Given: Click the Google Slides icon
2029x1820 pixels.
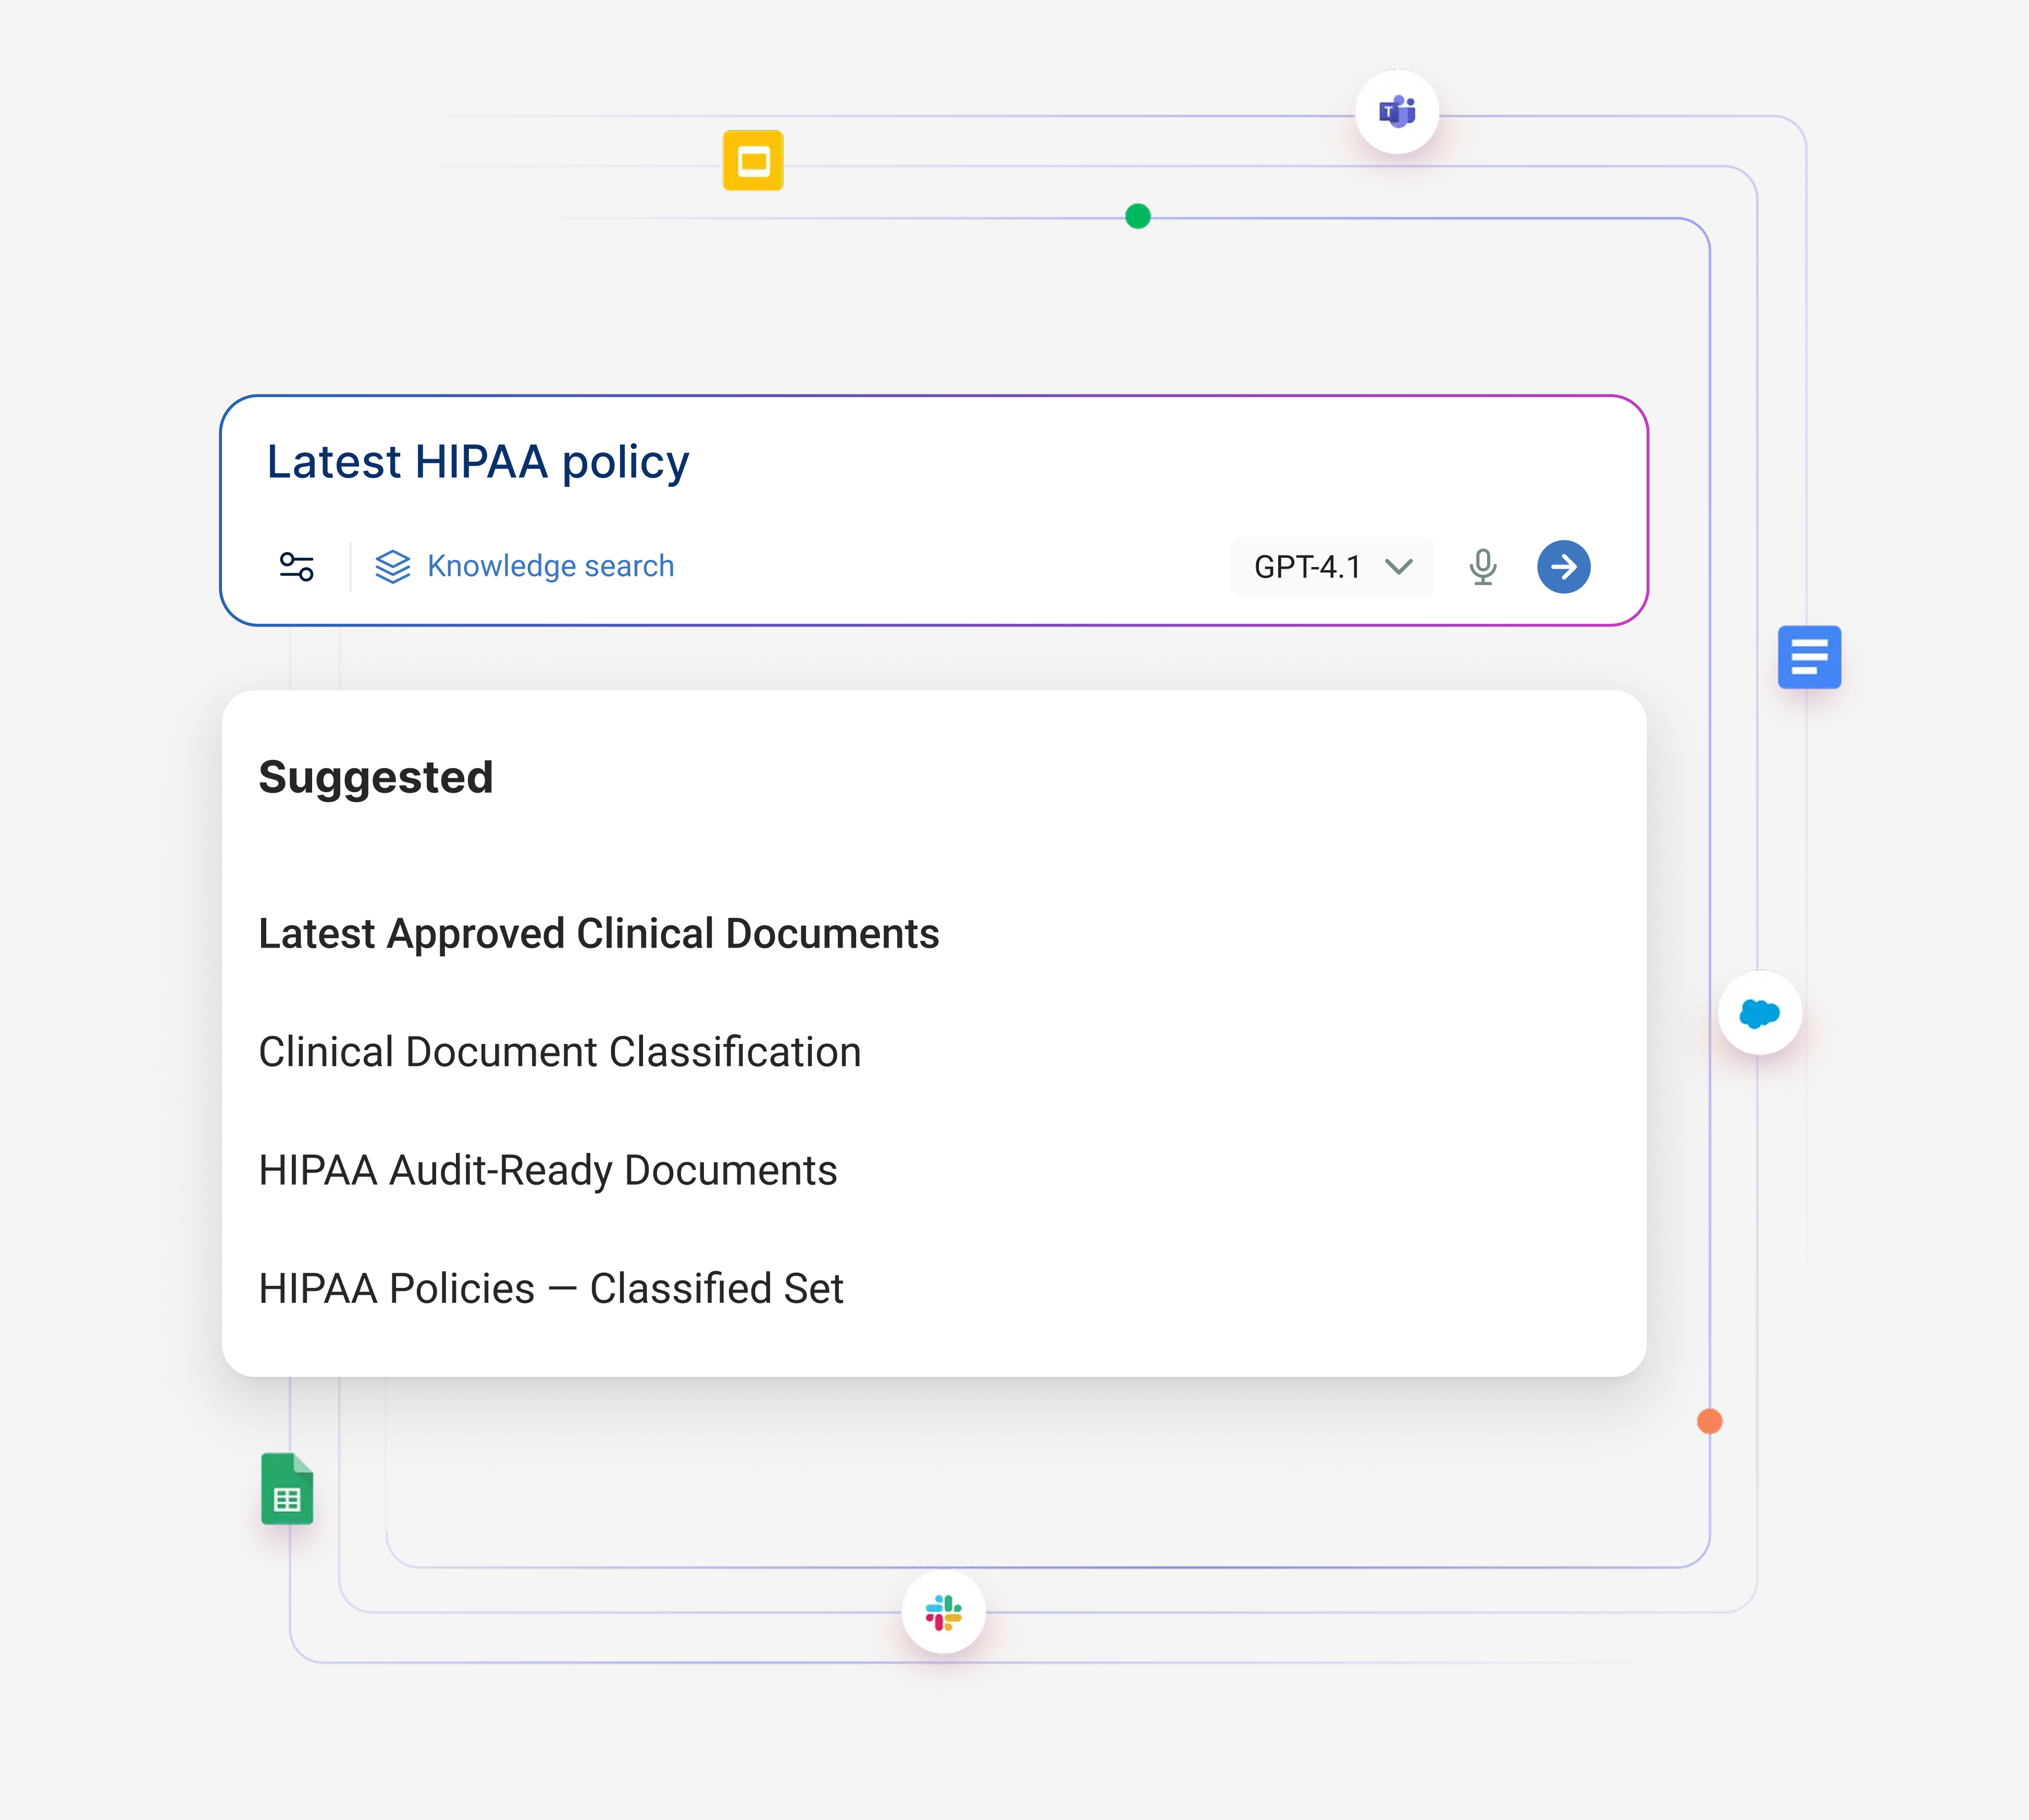Looking at the screenshot, I should pyautogui.click(x=752, y=160).
